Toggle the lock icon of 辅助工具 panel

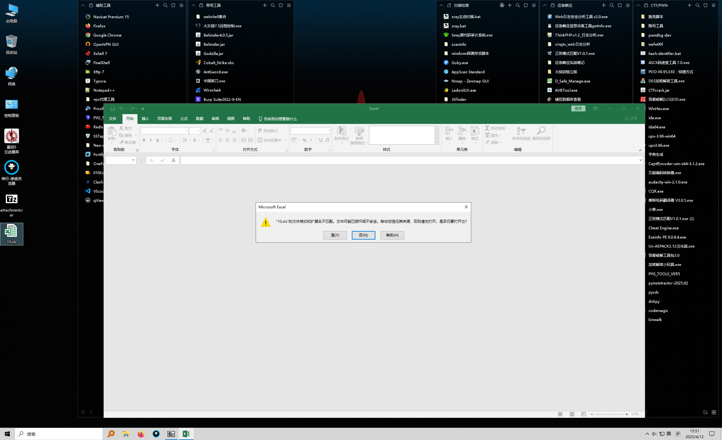tap(91, 5)
